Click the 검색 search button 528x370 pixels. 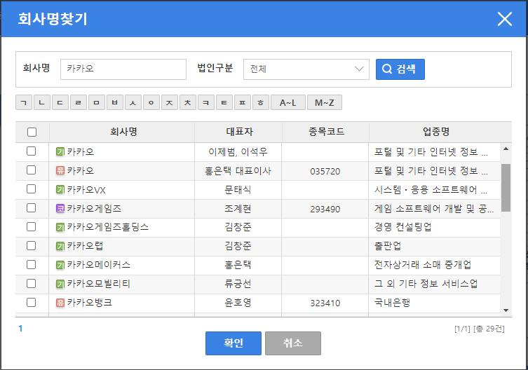coord(400,69)
